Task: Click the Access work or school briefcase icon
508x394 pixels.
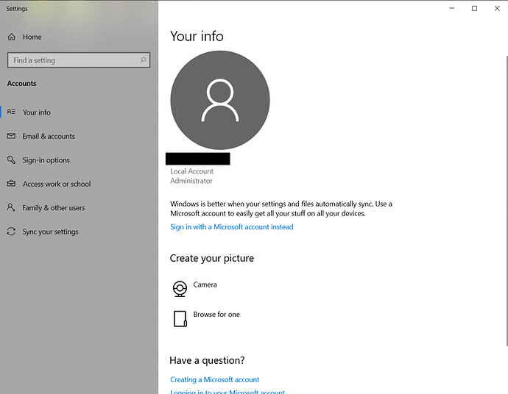Action: click(x=11, y=184)
